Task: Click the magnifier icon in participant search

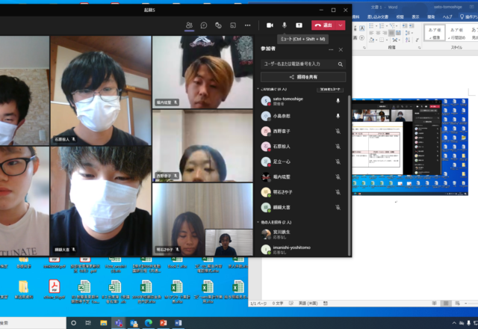Action: point(341,64)
